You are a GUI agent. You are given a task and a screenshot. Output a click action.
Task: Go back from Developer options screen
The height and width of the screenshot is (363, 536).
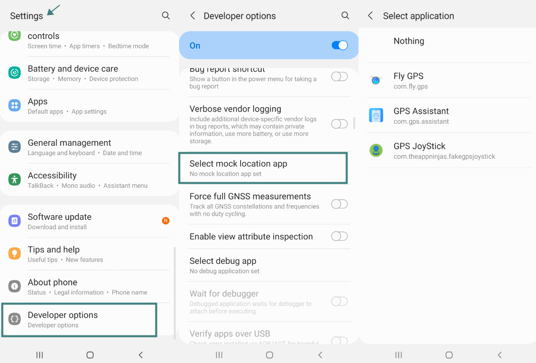pyautogui.click(x=193, y=16)
